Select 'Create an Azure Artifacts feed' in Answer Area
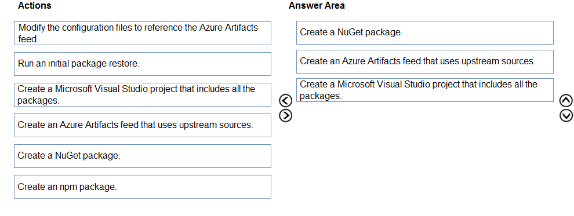The width and height of the screenshot is (574, 216). pyautogui.click(x=424, y=61)
